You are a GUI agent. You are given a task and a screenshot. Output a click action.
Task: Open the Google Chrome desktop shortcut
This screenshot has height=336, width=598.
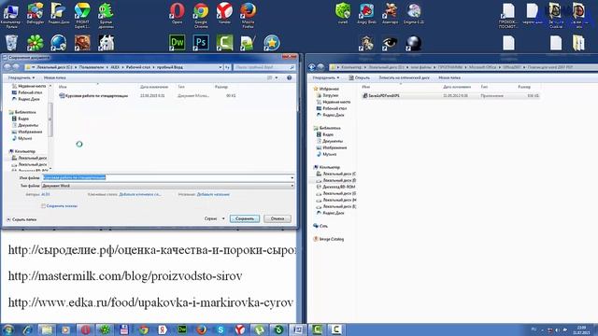pos(201,14)
